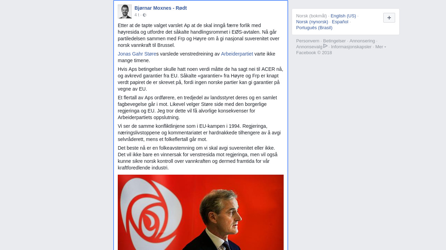
Task: Select Español language option
Action: coord(340,22)
